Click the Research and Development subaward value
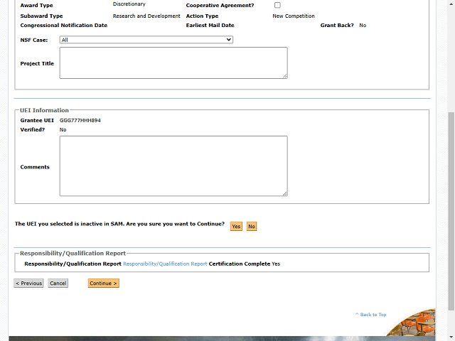The width and height of the screenshot is (455, 341). (x=146, y=16)
